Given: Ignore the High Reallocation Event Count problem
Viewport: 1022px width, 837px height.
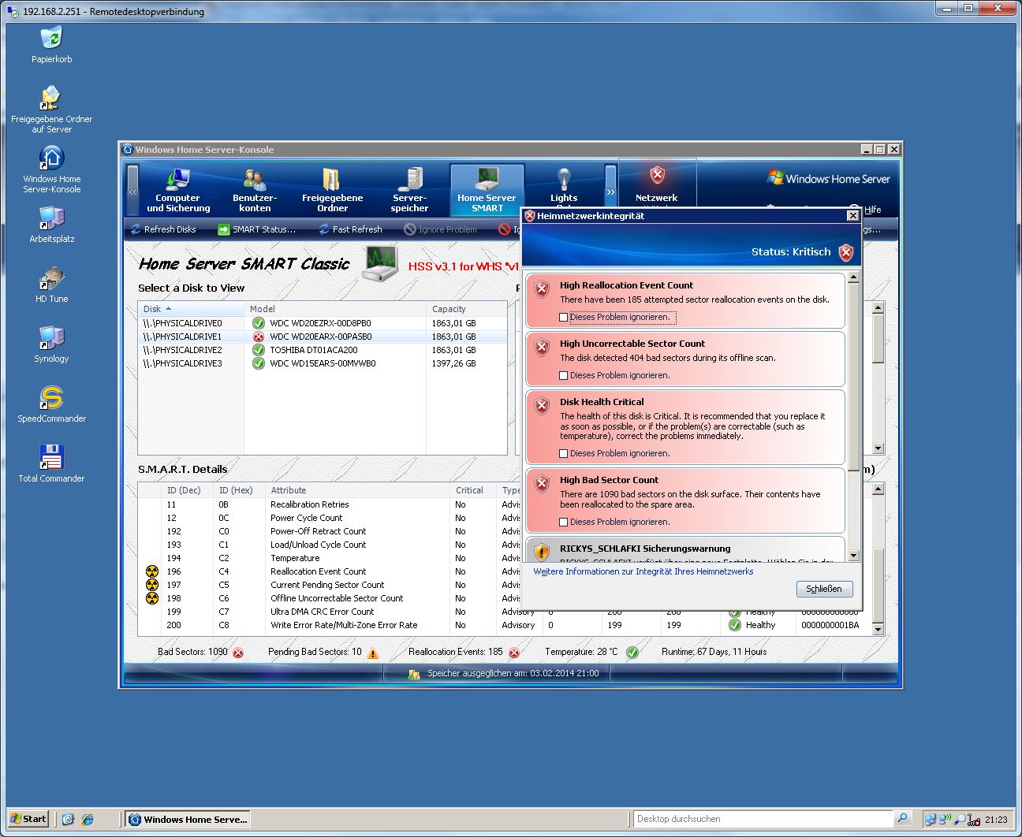Looking at the screenshot, I should (563, 318).
